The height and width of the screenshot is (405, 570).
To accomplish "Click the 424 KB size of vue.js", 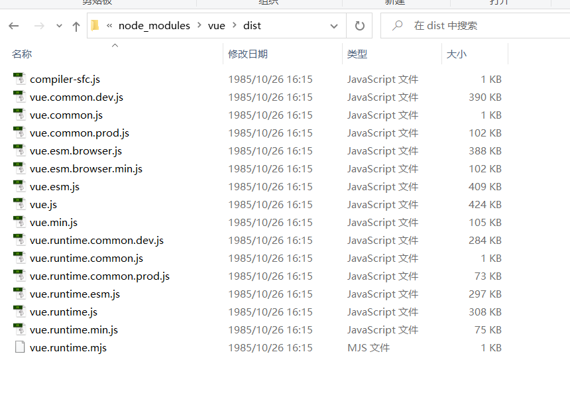I will (x=485, y=204).
